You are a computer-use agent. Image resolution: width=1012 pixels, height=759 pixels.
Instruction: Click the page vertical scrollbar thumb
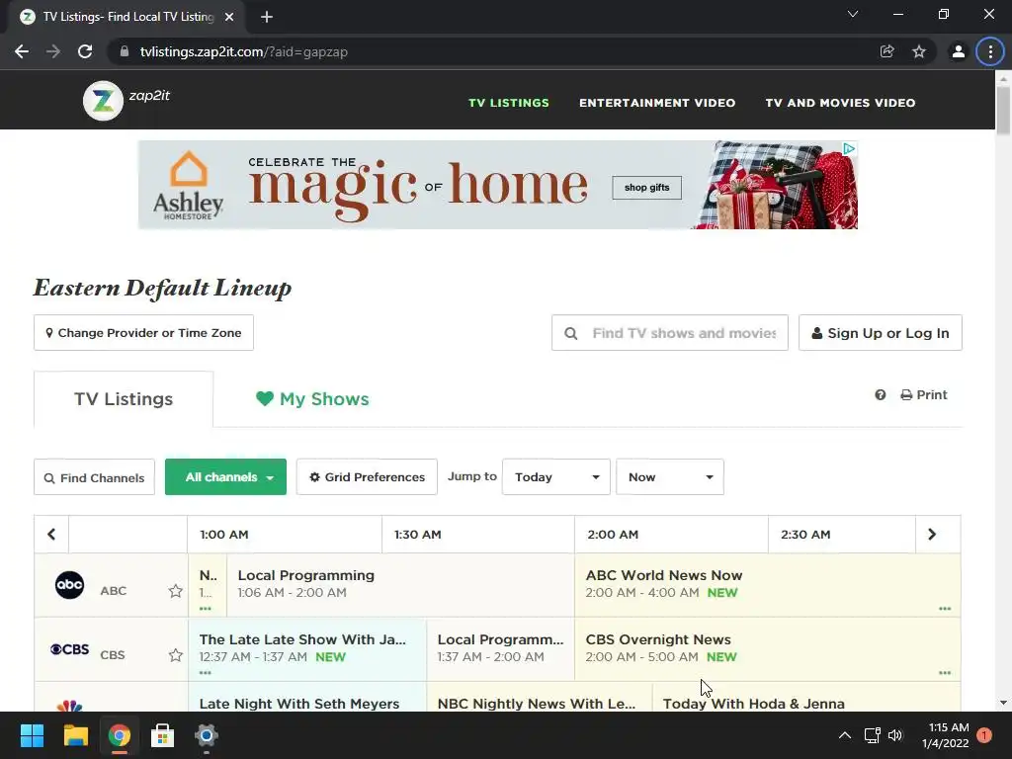[1003, 110]
